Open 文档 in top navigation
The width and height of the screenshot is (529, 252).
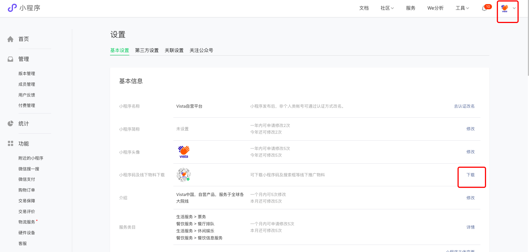point(364,8)
